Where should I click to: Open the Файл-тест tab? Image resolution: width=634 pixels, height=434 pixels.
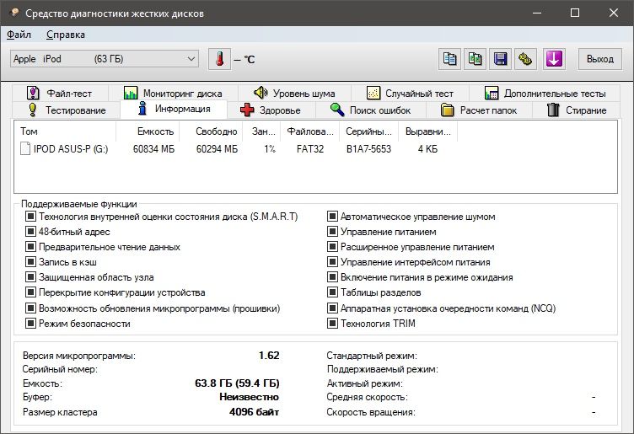click(60, 94)
